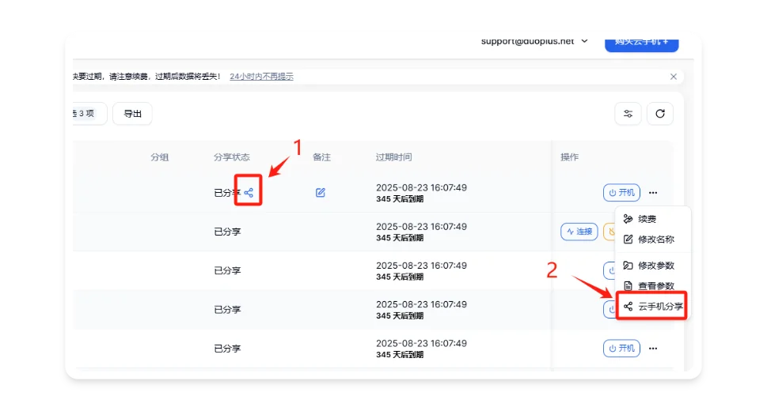Click the 备注 column header
The width and height of the screenshot is (767, 411).
coord(322,157)
